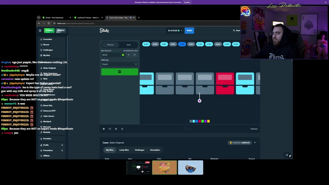This screenshot has height=185, width=329.
Task: Enable theatre mode icon below game
Action: coord(110,129)
